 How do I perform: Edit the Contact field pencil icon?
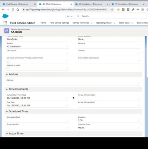coord(139,54)
